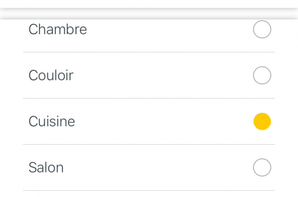The width and height of the screenshot is (298, 197).
Task: Select the Chambre radio button
Action: pos(262,29)
